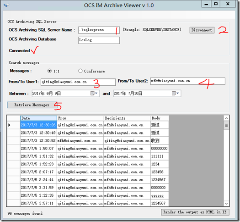Open the end date calendar dropdown

pos(176,94)
